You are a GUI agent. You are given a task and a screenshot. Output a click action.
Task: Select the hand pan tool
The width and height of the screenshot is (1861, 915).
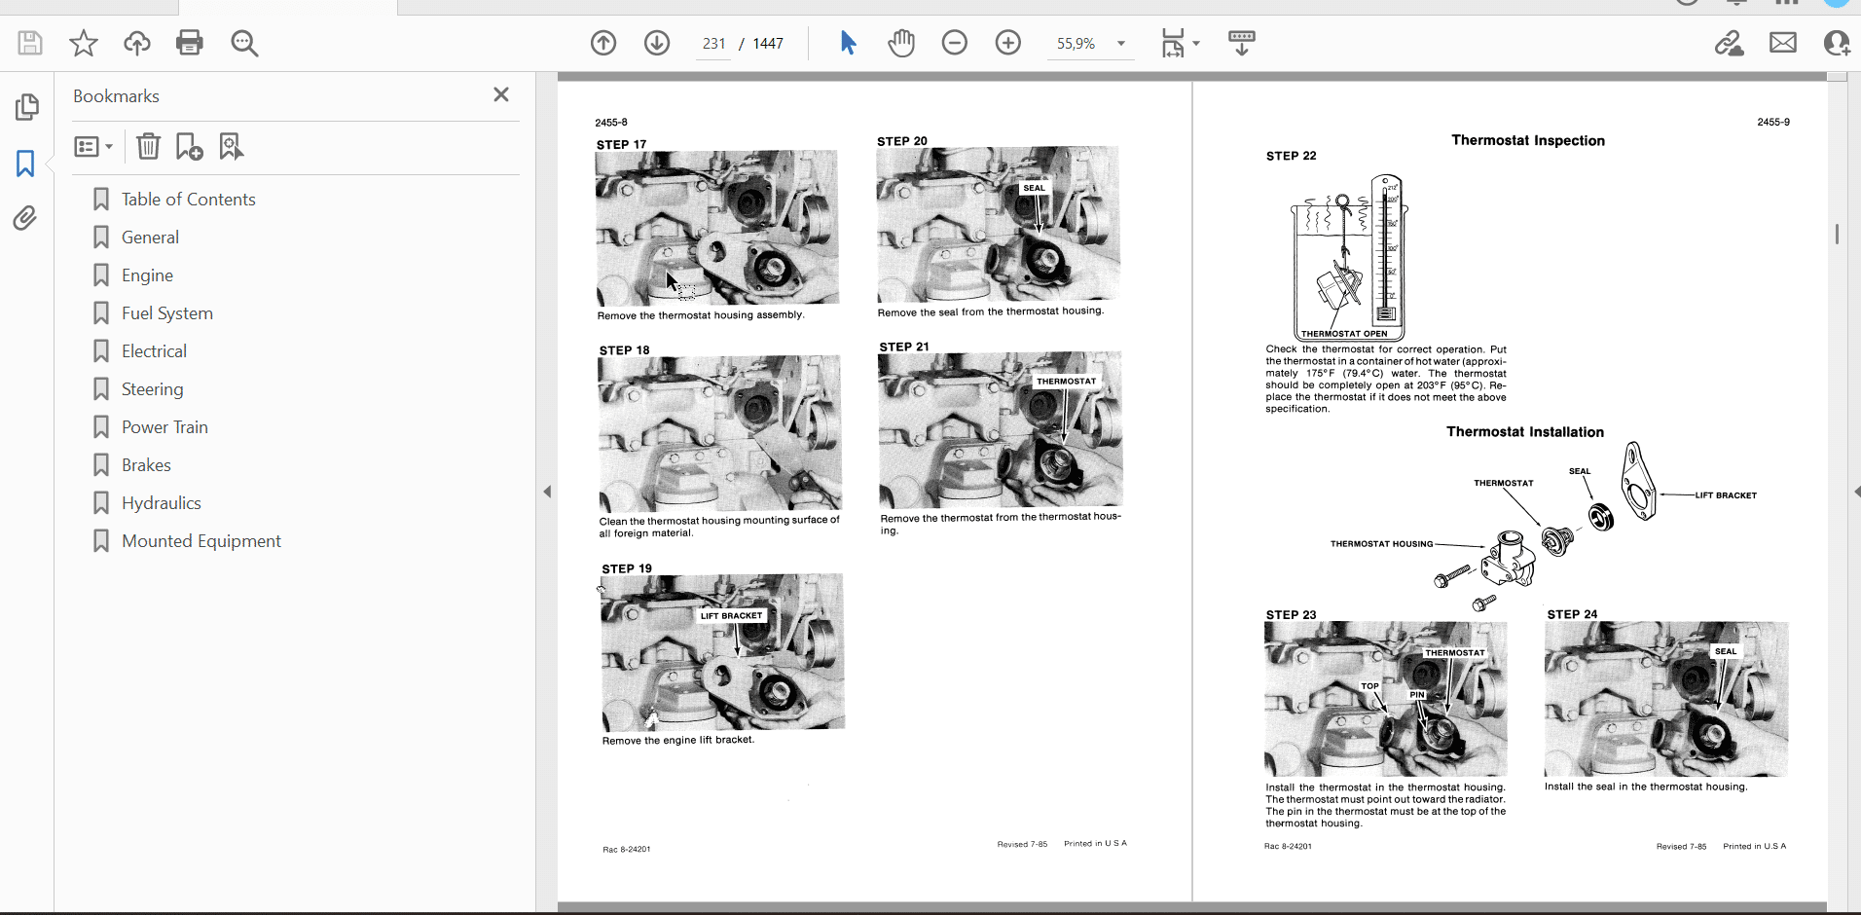point(901,43)
